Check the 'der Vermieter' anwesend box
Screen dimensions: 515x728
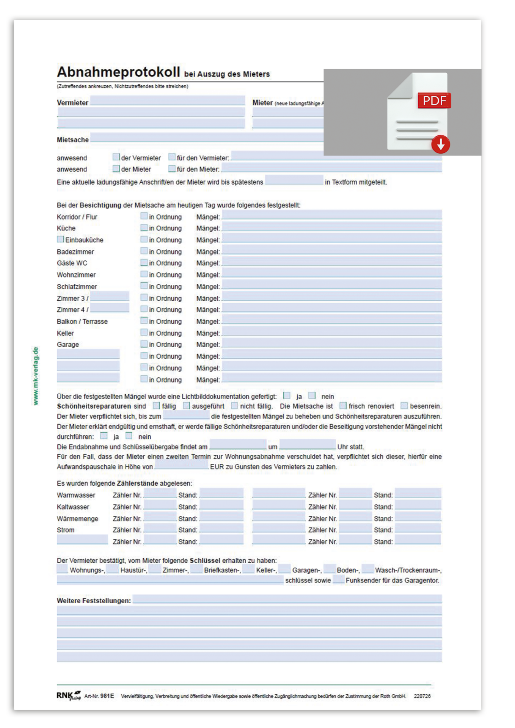click(116, 157)
